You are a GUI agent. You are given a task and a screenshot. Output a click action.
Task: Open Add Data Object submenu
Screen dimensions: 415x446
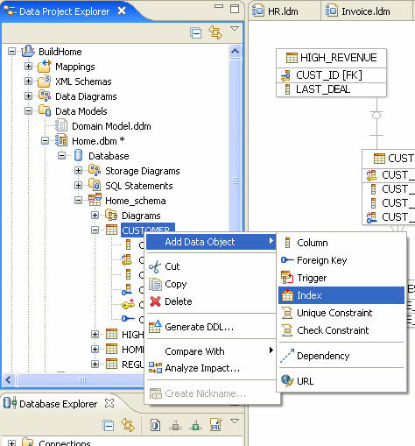[x=211, y=242]
